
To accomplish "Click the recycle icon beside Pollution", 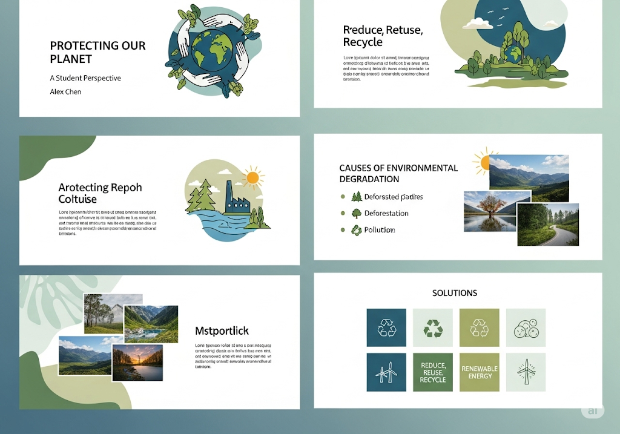I will (357, 230).
